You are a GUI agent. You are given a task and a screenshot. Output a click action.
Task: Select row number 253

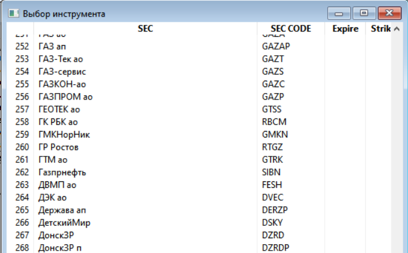tap(199, 59)
